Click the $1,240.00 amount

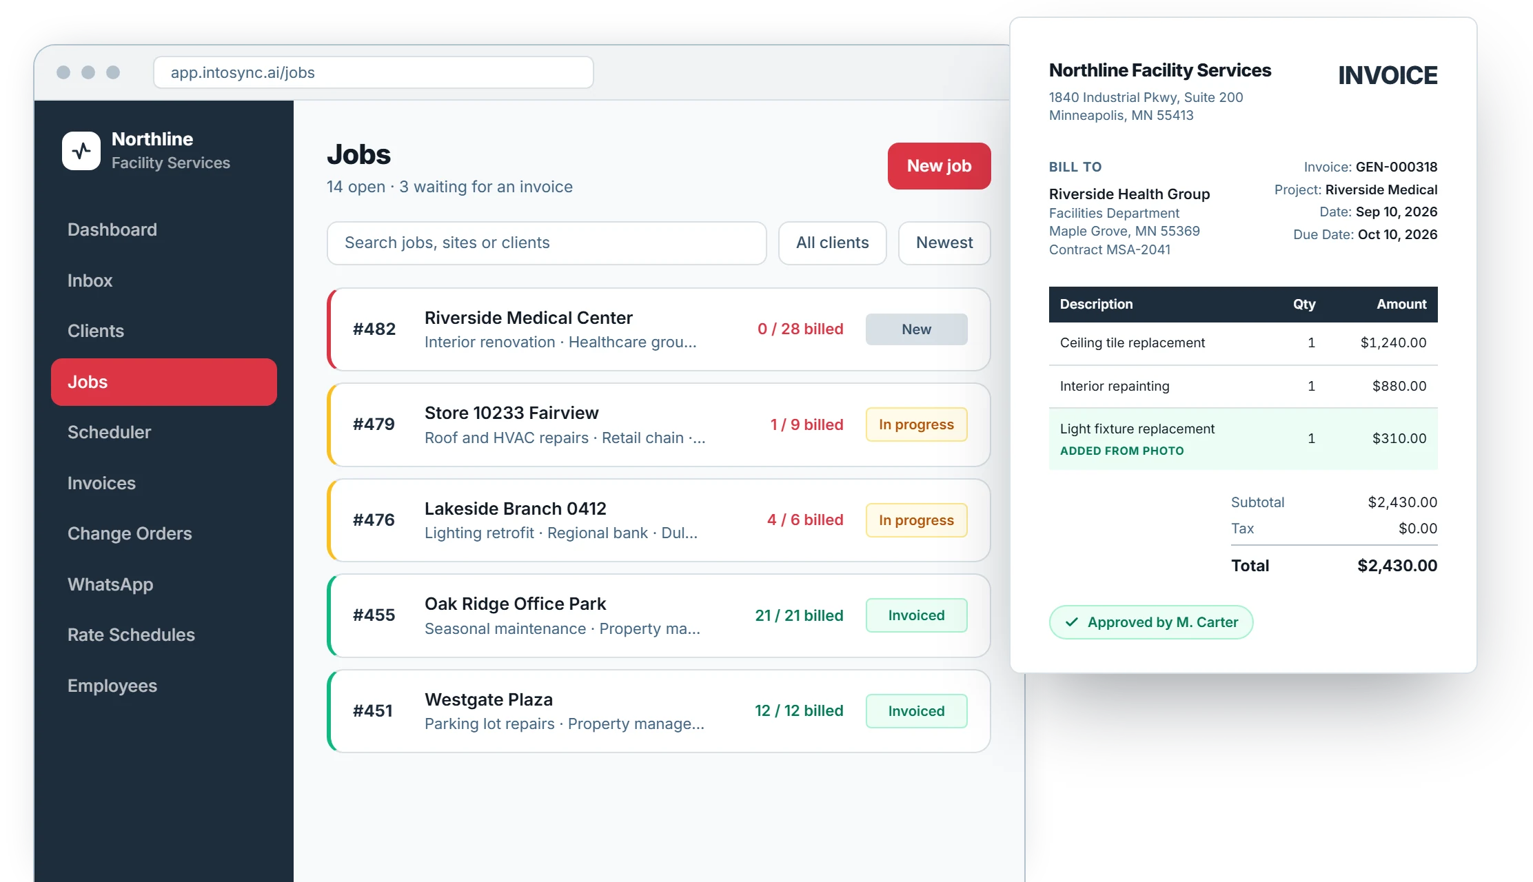point(1393,343)
